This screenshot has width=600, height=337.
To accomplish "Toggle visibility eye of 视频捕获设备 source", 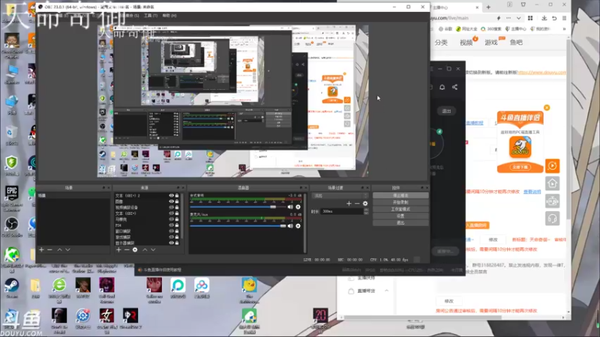I will (172, 207).
